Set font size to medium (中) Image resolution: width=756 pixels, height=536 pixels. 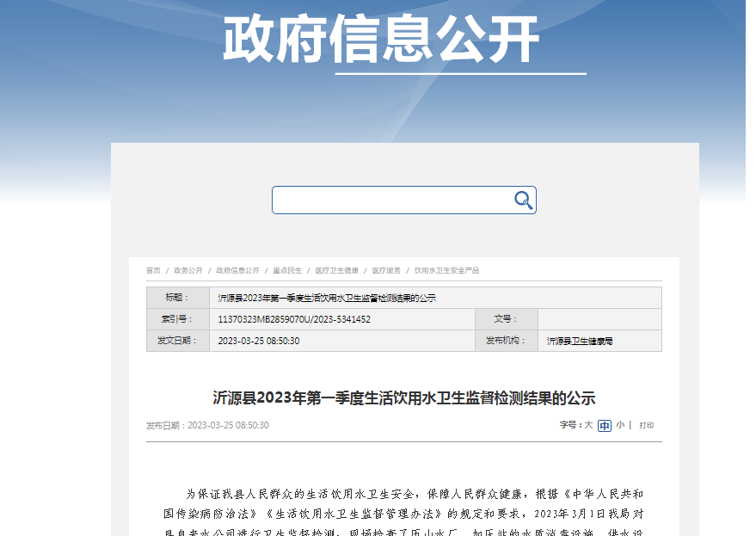click(x=605, y=425)
